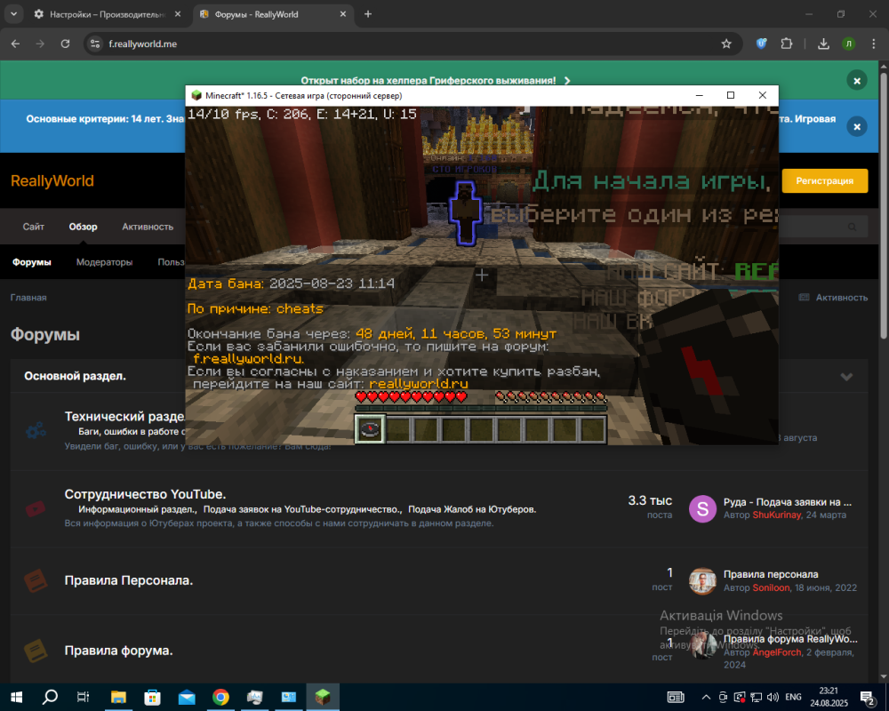Bookmark this page with the star icon

tap(726, 44)
